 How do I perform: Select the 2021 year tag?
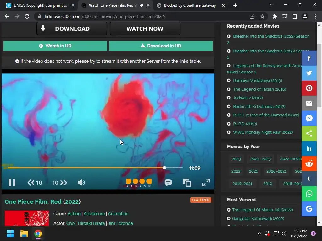(253, 171)
